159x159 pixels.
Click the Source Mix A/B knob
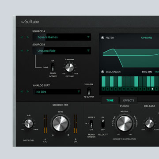tap(61, 123)
